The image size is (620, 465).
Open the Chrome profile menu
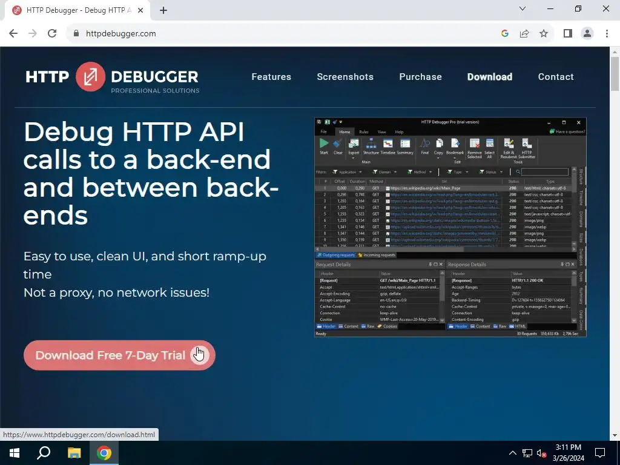(x=587, y=34)
